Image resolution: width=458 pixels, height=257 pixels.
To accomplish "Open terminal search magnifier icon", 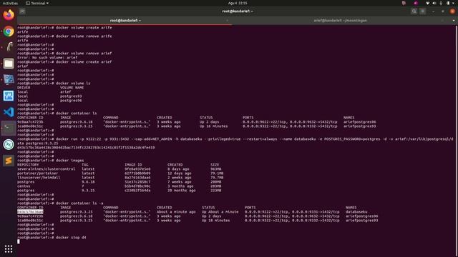I will 414,11.
